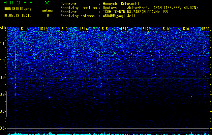Click the HROFFT 1.0.0 title text
This screenshot has width=212, height=135.
click(x=27, y=3)
